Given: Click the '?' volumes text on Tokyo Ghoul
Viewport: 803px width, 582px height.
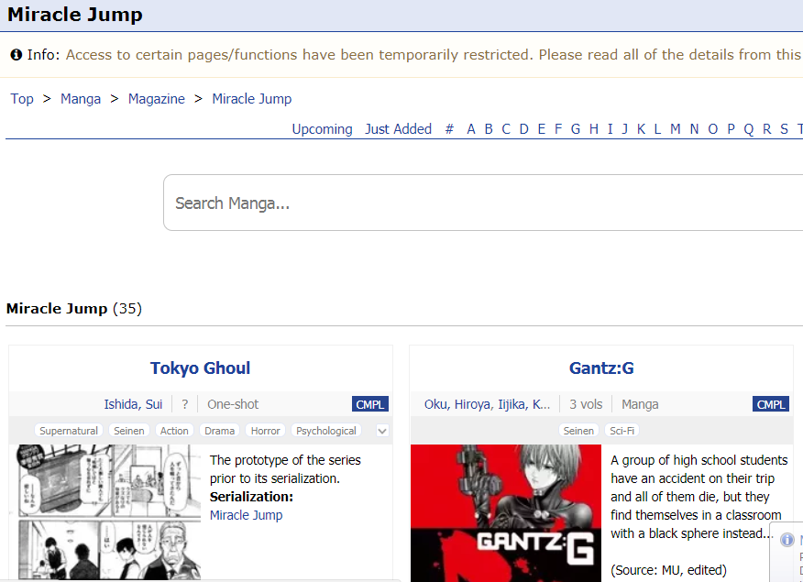Looking at the screenshot, I should click(x=185, y=404).
